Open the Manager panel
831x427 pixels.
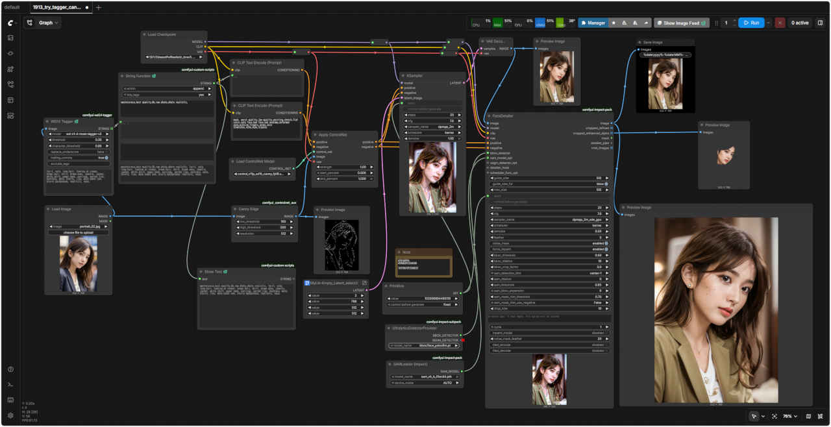(x=592, y=23)
